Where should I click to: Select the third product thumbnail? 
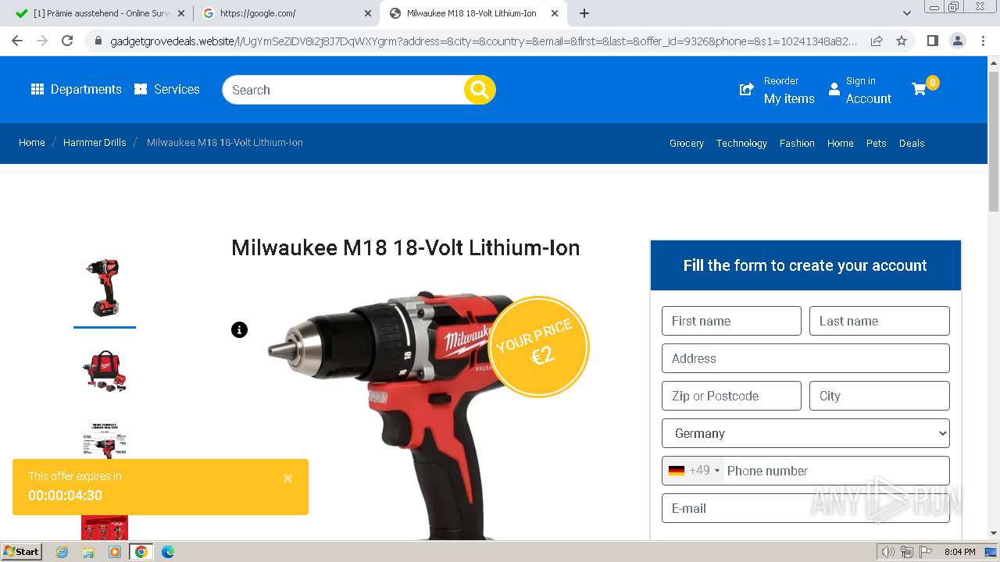point(105,441)
